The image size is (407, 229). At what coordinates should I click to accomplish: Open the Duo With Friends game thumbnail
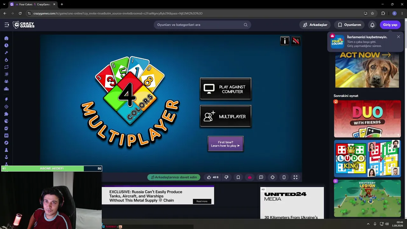pos(367,119)
